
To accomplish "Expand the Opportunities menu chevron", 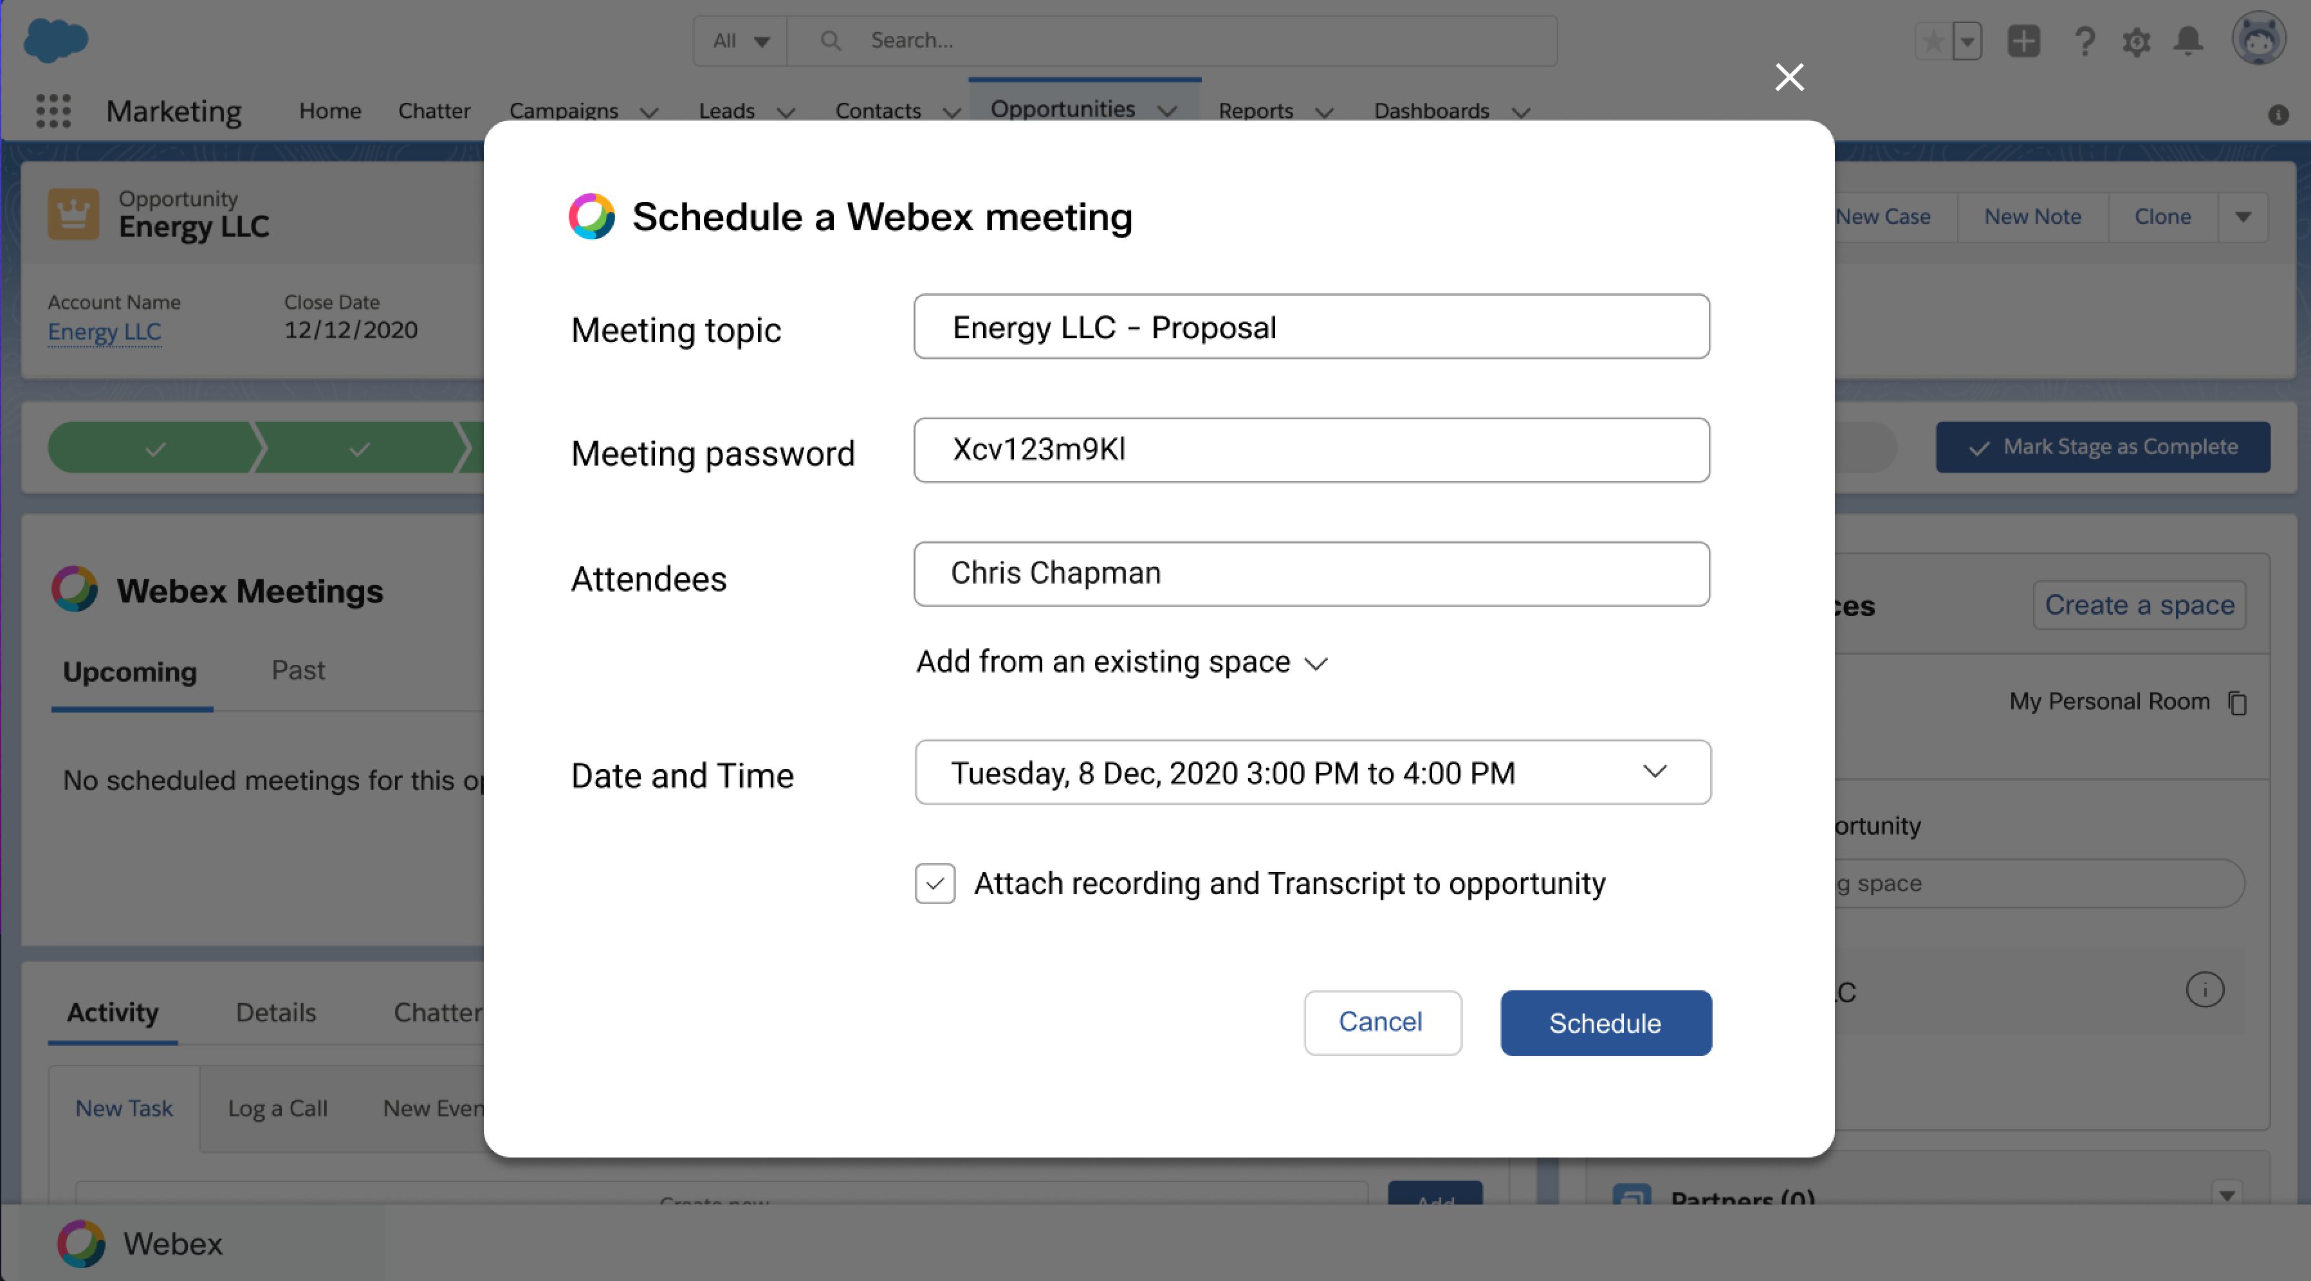I will point(1167,110).
